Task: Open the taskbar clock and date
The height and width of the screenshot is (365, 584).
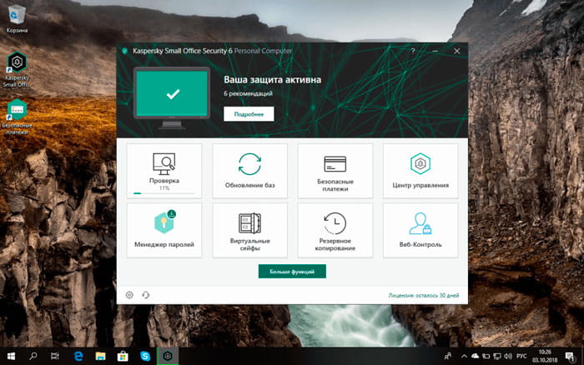Action: click(545, 356)
